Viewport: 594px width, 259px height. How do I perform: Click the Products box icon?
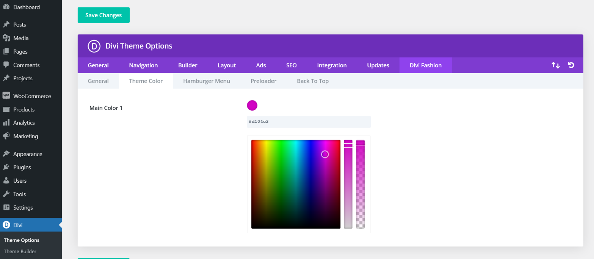6,109
